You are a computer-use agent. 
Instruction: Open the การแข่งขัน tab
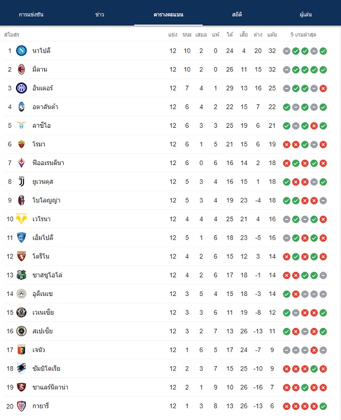point(31,14)
